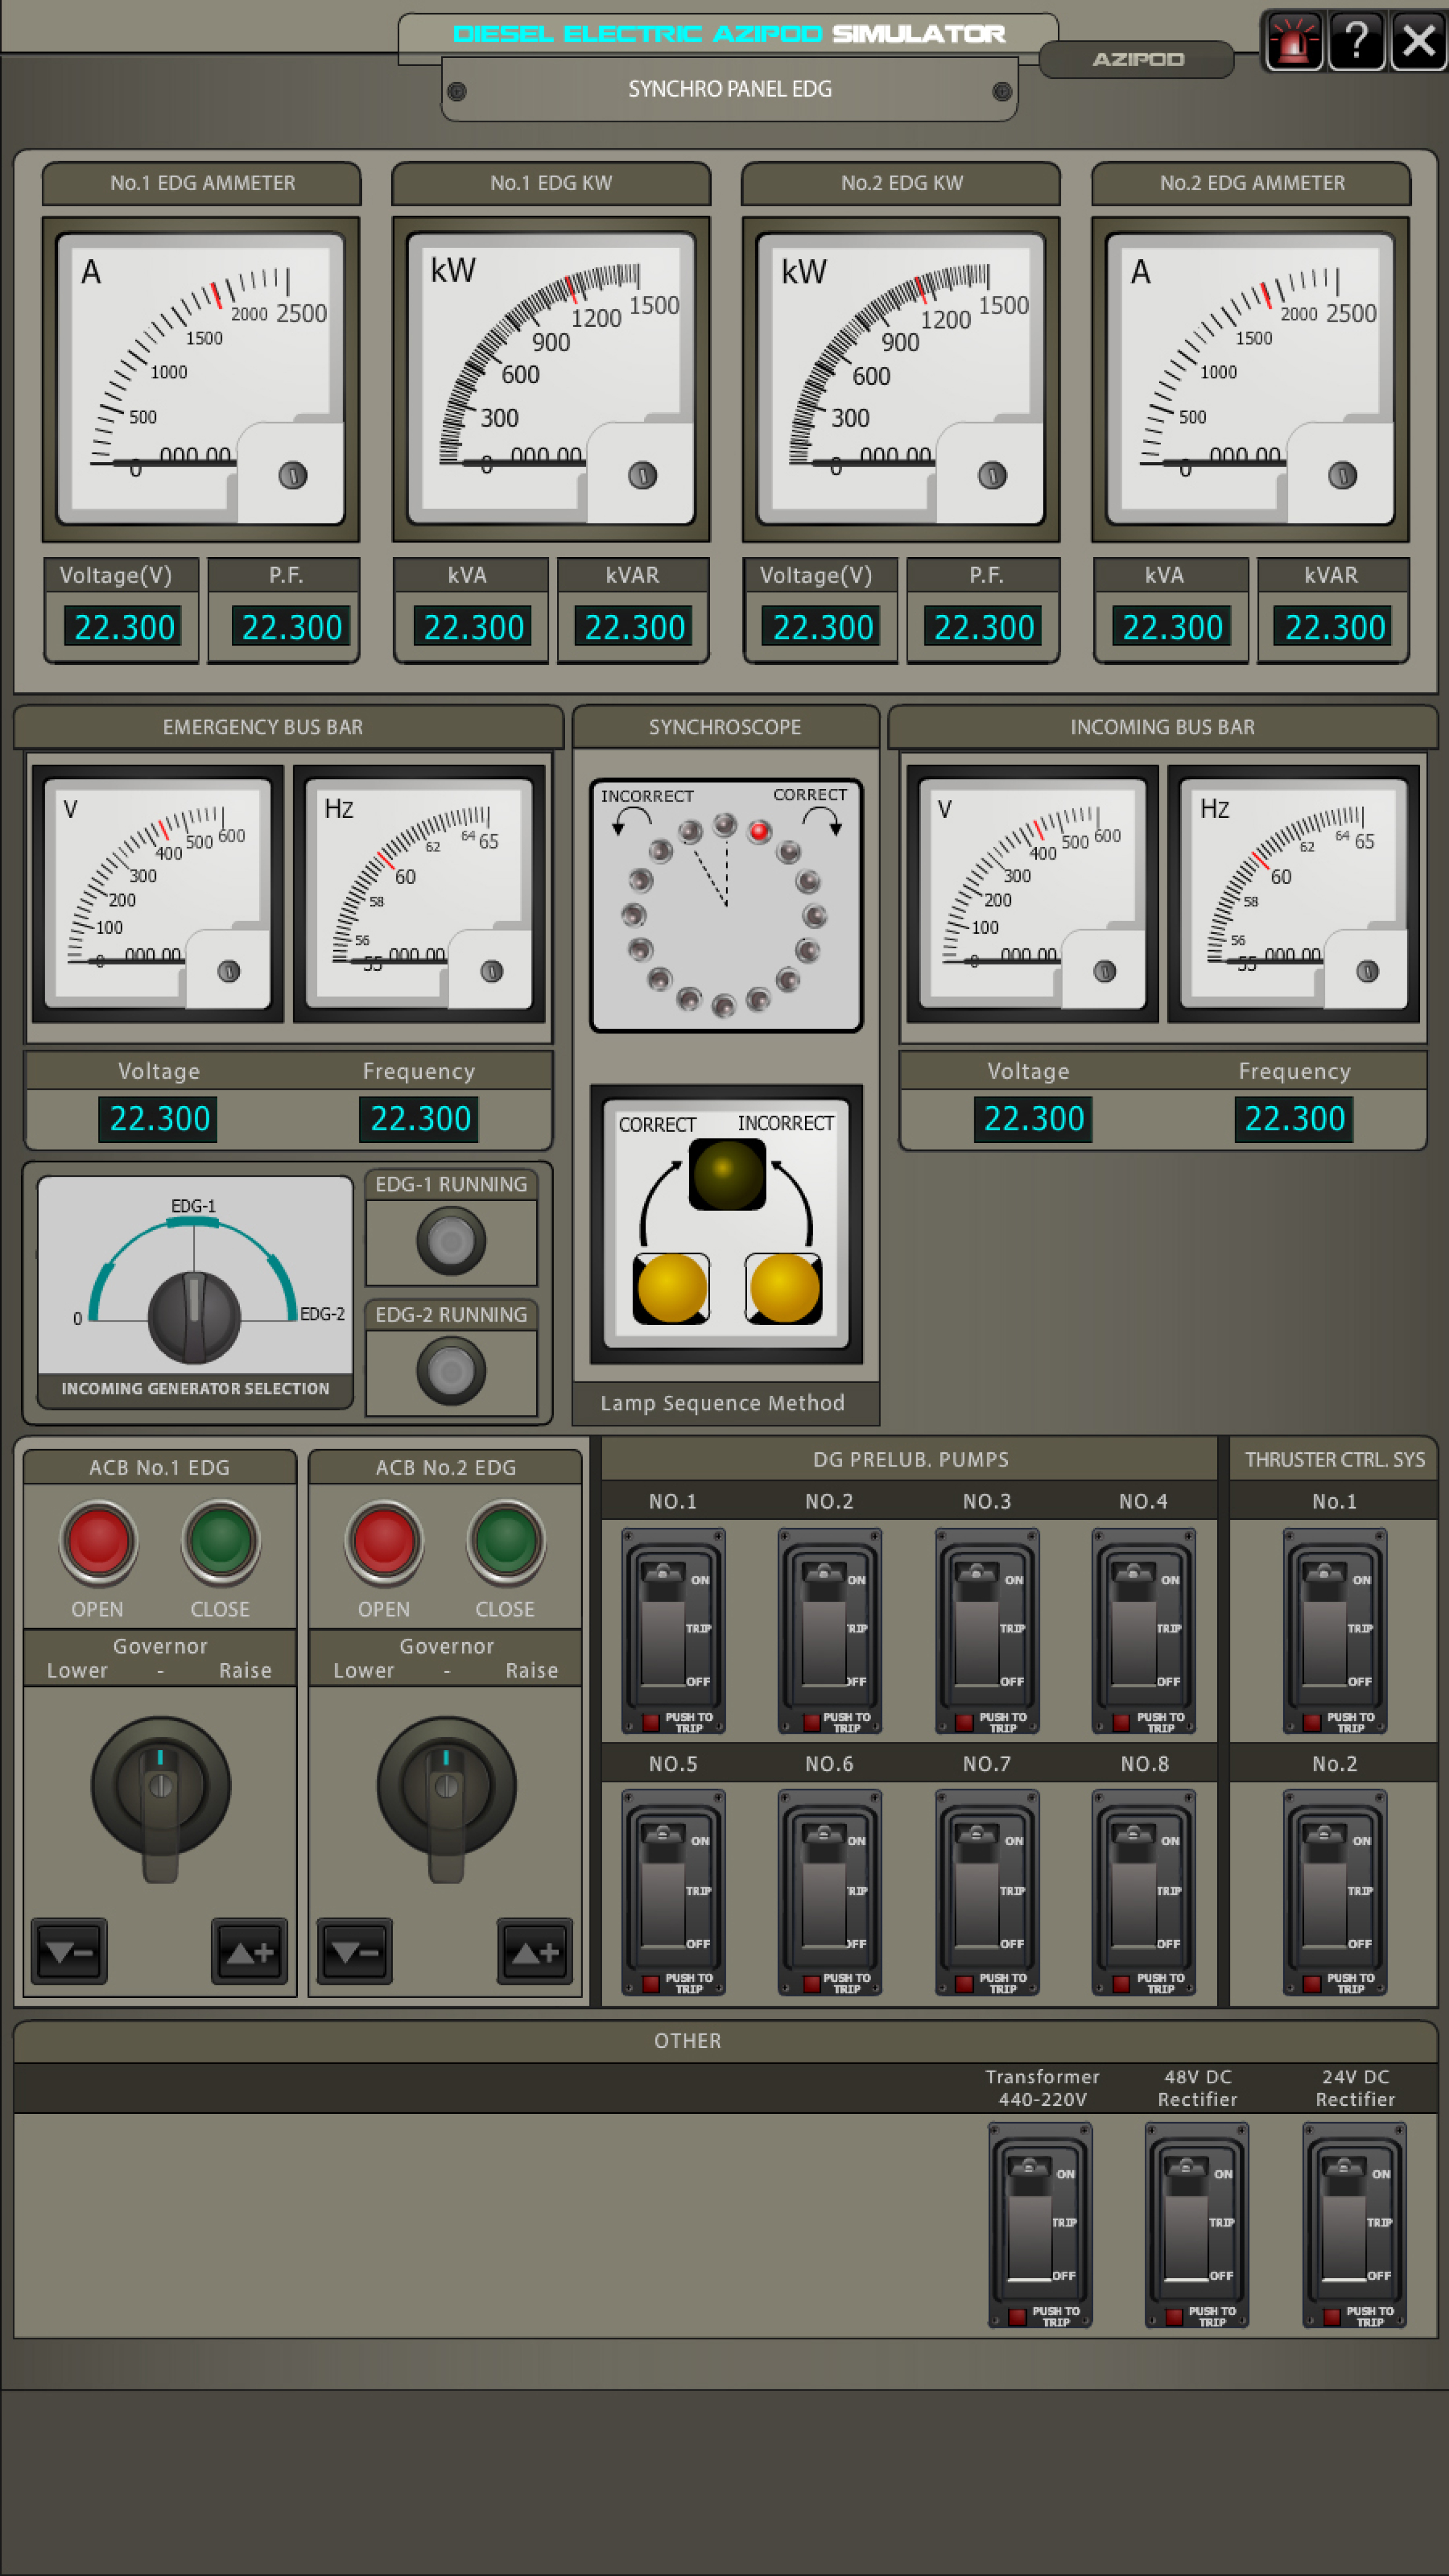Push the red trip button on Thruster No.1

pyautogui.click(x=1312, y=1722)
